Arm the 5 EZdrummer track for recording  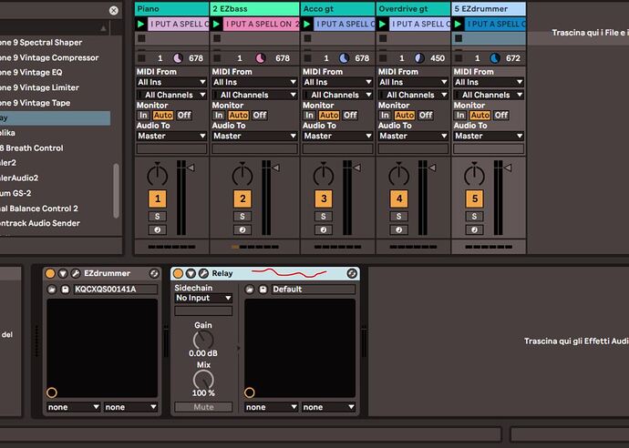point(474,230)
